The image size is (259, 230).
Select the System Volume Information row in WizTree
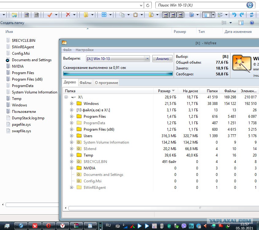(x=160, y=142)
